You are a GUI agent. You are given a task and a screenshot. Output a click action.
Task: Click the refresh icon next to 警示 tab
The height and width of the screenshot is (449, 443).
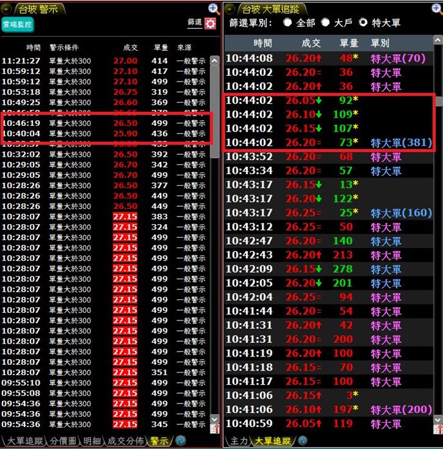point(180,441)
